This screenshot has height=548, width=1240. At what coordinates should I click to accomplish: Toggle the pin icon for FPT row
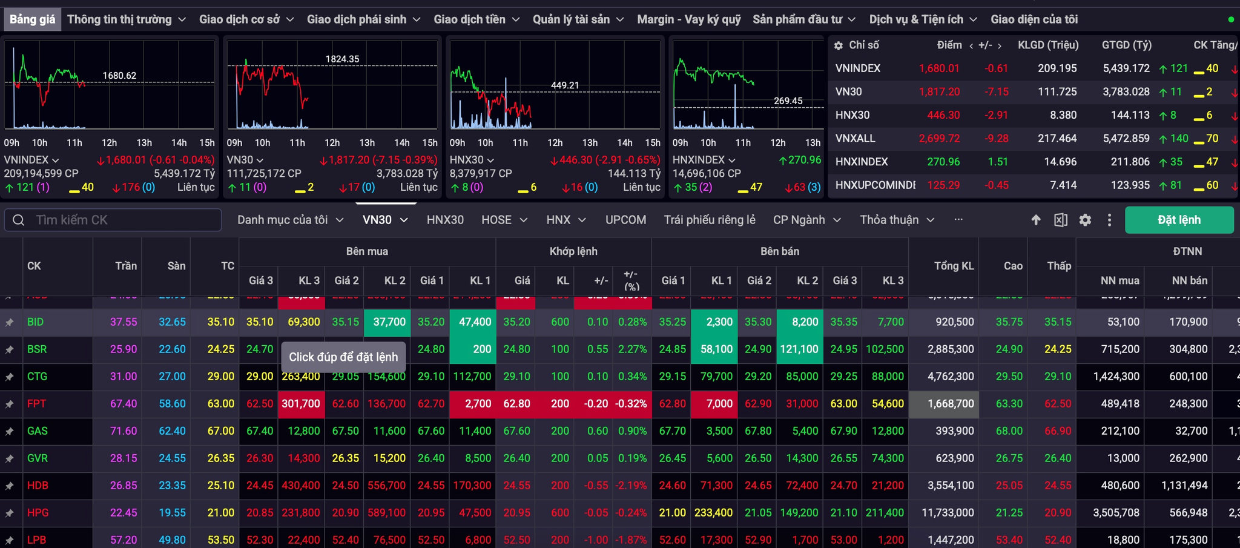click(x=10, y=404)
